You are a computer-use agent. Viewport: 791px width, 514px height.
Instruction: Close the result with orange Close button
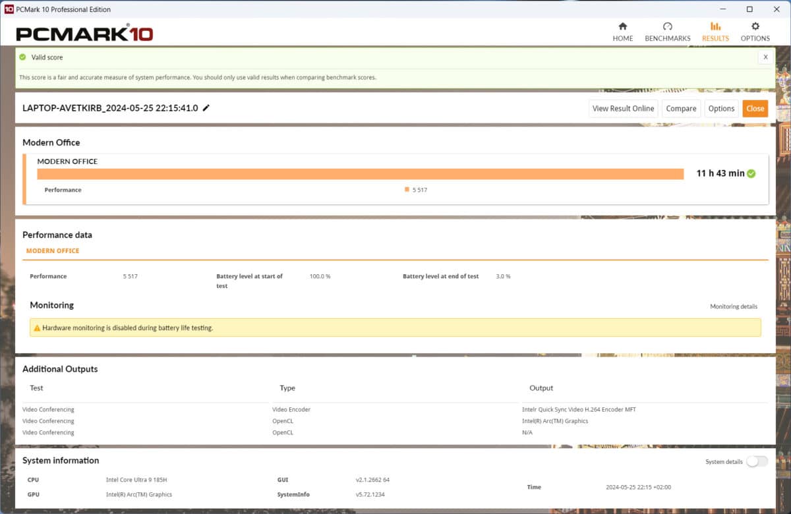click(x=755, y=109)
